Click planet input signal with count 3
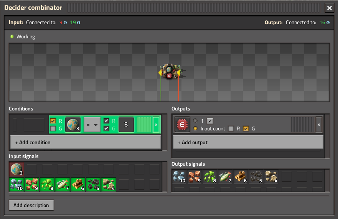This screenshot has width=338, height=219. click(16, 169)
